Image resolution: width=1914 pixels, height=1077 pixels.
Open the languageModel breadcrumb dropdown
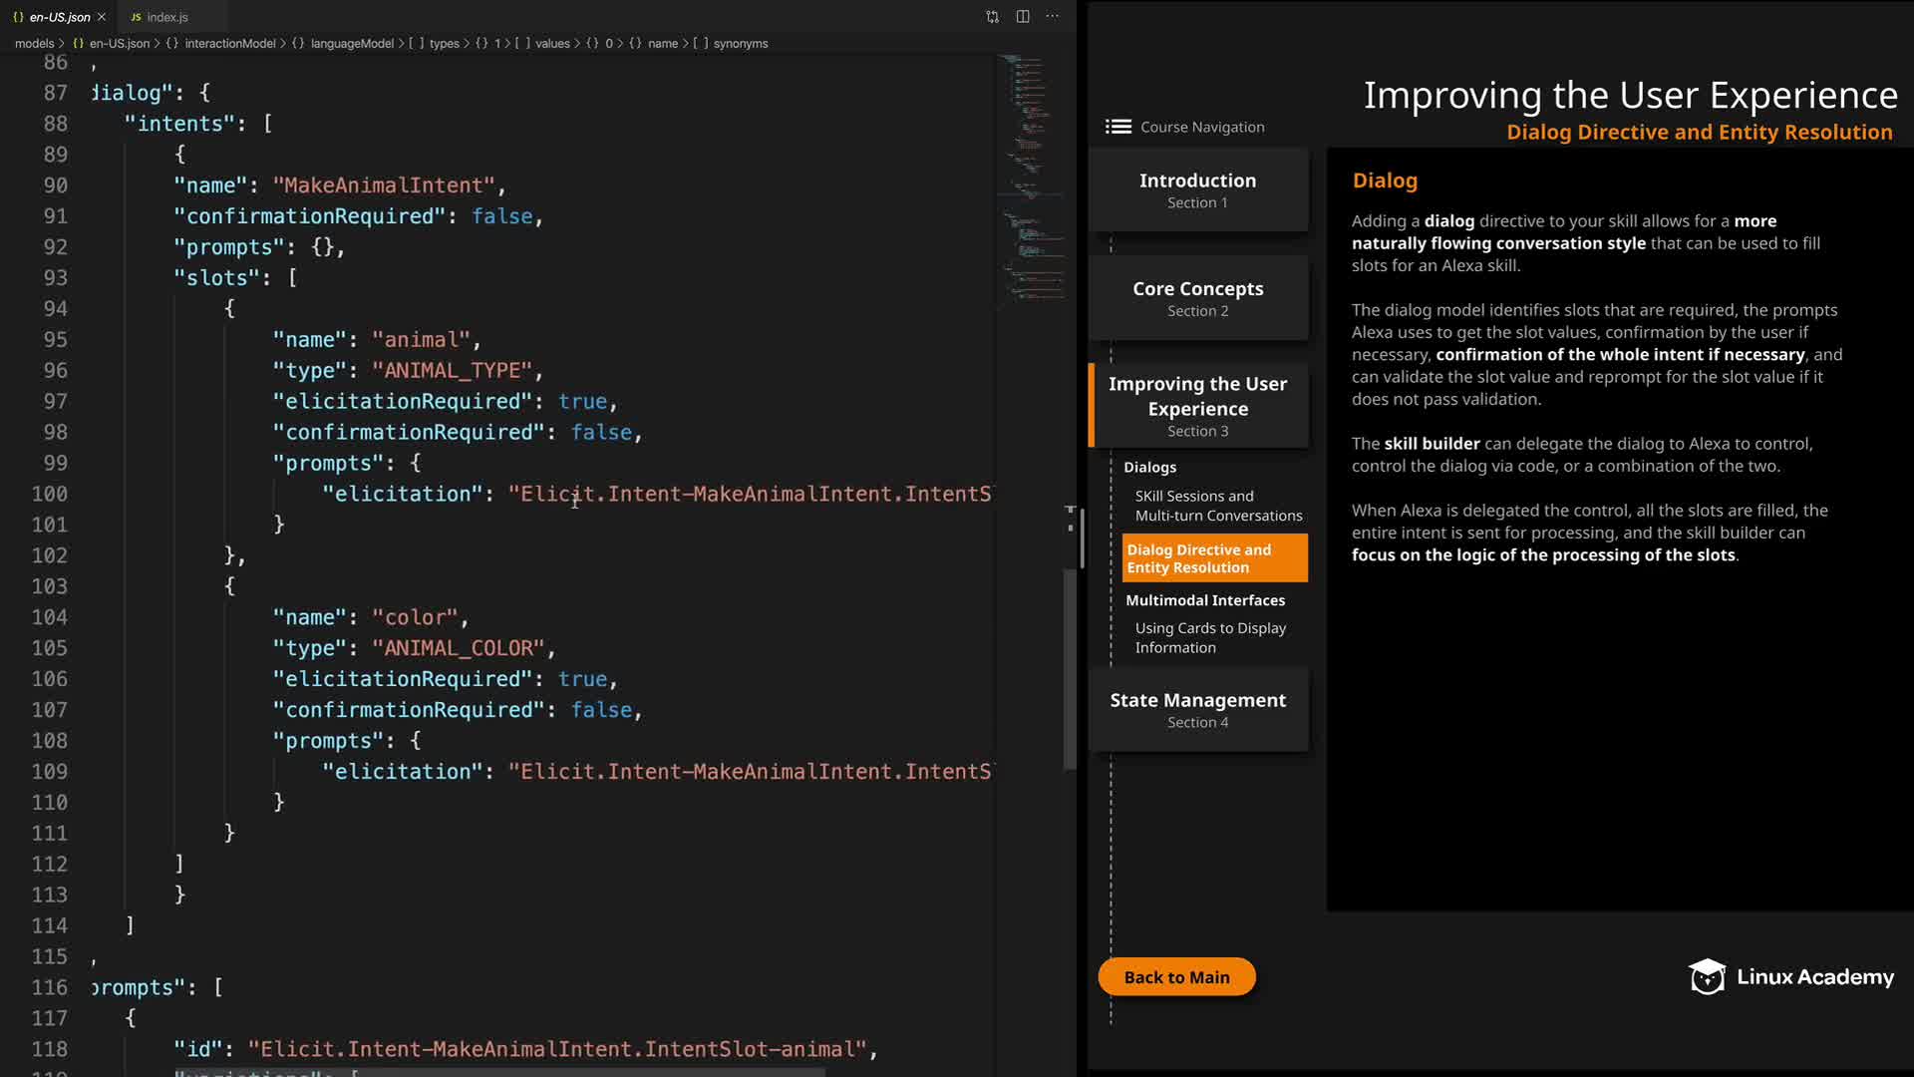click(x=352, y=44)
